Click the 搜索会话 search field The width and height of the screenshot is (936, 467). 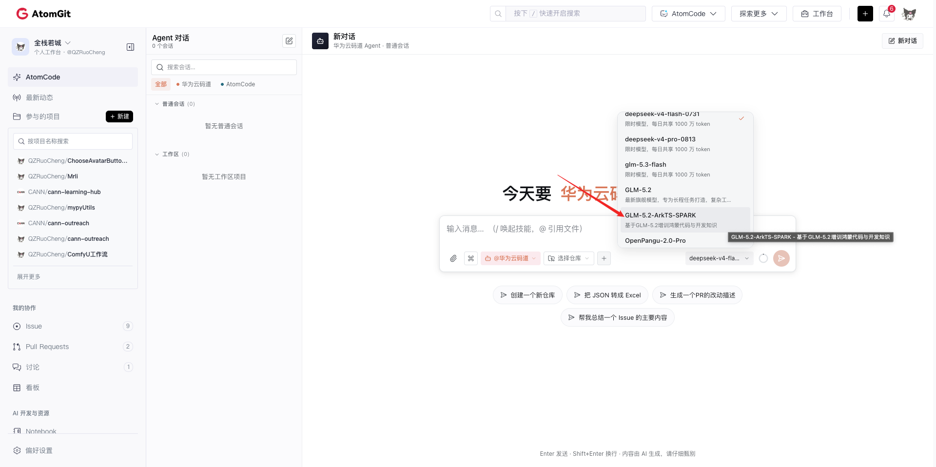click(224, 67)
